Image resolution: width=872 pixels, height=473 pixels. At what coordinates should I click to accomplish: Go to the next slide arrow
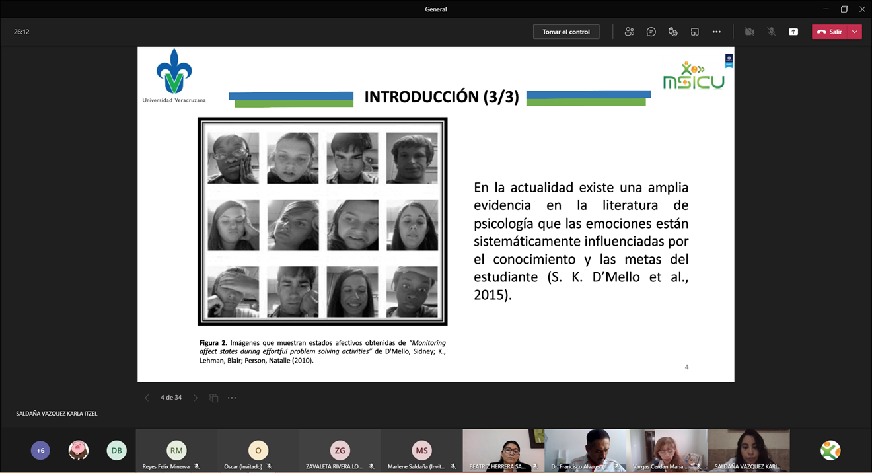point(195,398)
